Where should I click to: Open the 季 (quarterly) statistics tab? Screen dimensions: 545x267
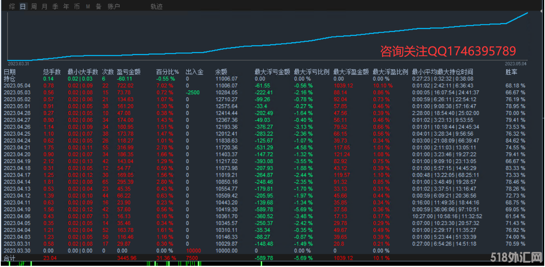pyautogui.click(x=55, y=7)
